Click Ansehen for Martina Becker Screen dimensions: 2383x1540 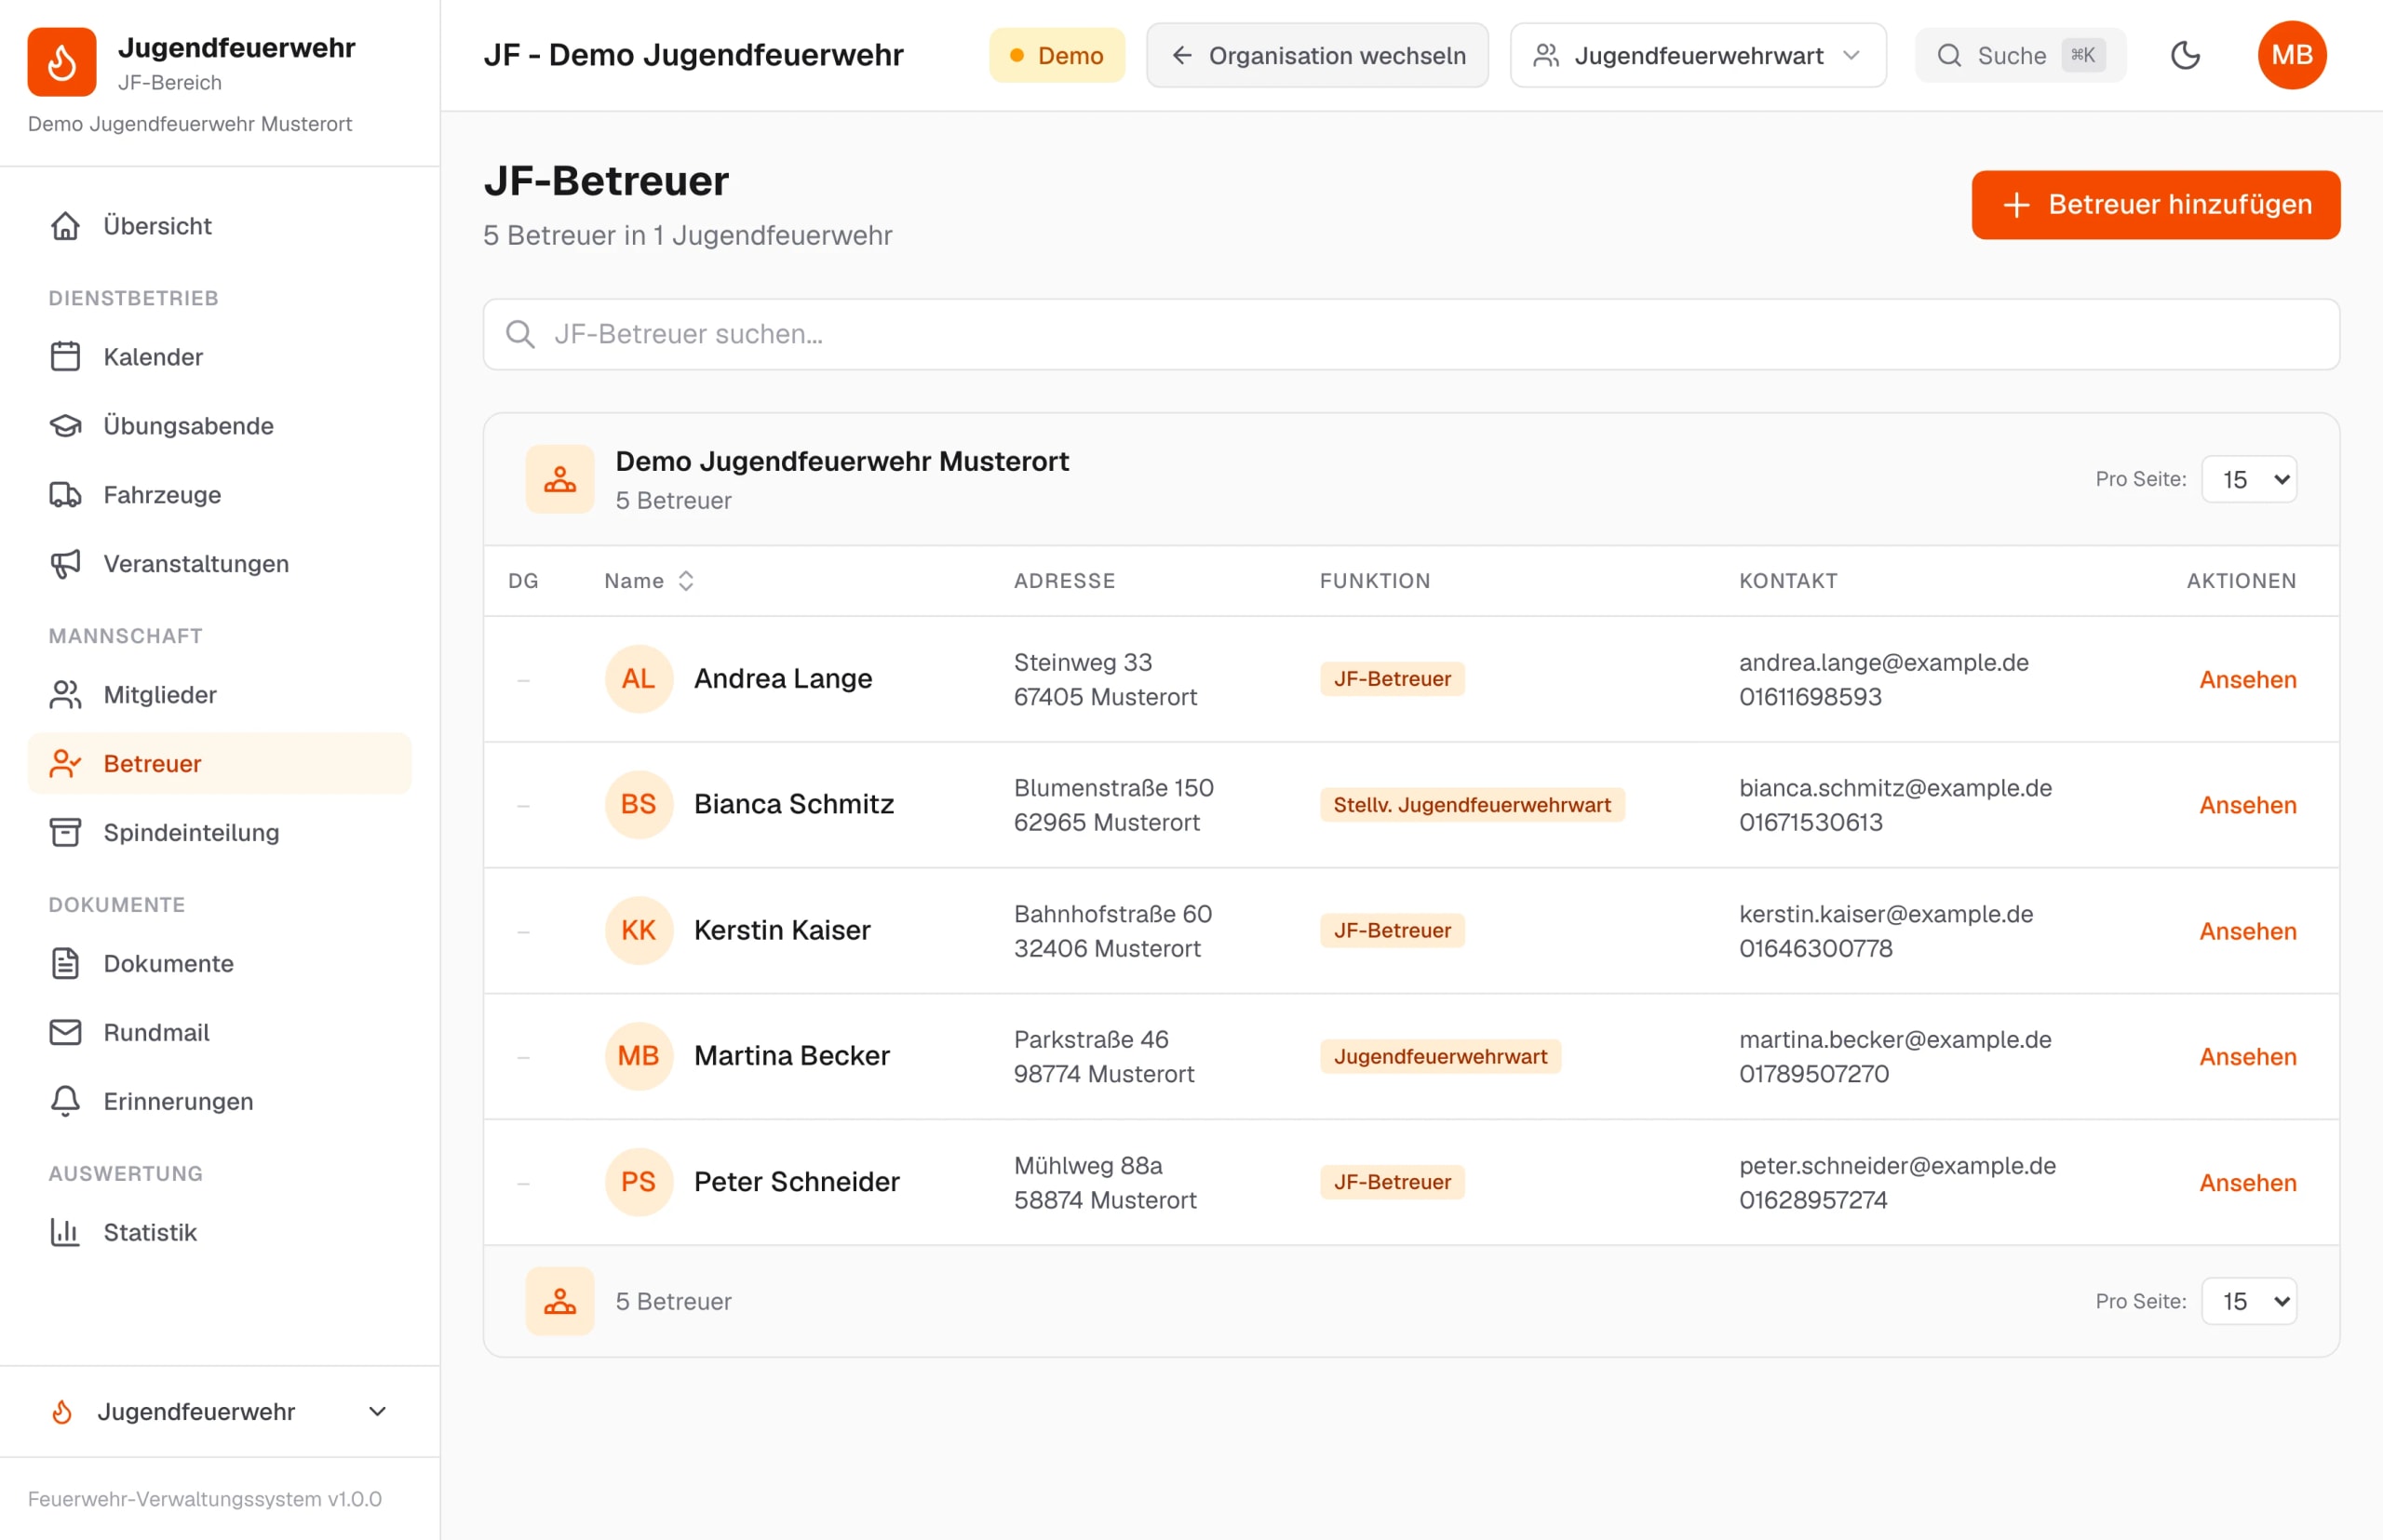(x=2247, y=1057)
